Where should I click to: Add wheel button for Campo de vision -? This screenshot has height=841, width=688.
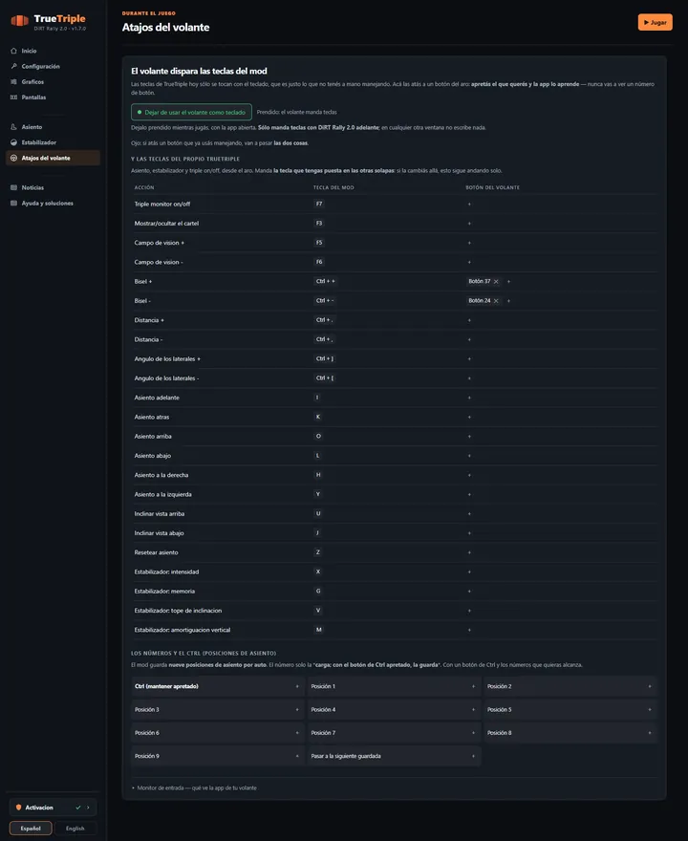point(469,262)
